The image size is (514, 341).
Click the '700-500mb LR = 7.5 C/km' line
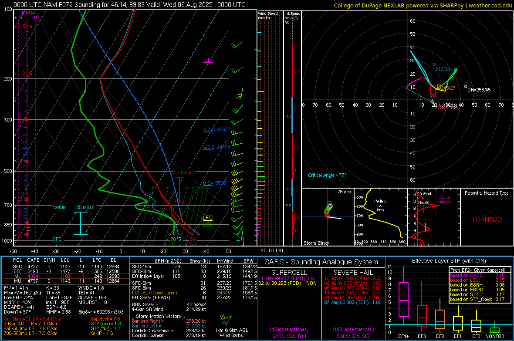[30, 333]
